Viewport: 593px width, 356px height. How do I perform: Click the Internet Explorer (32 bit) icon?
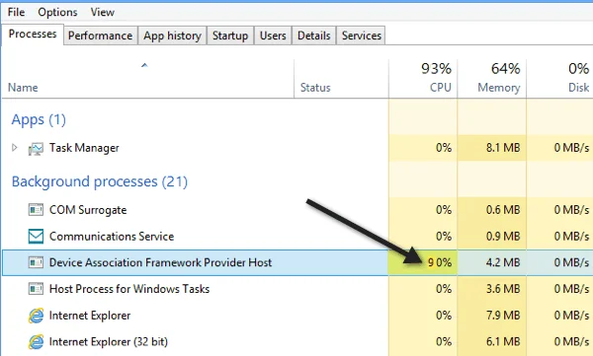[36, 342]
